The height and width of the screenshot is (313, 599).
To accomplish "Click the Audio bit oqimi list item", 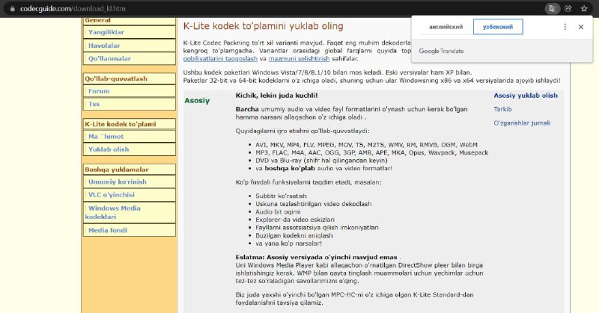I will (278, 212).
